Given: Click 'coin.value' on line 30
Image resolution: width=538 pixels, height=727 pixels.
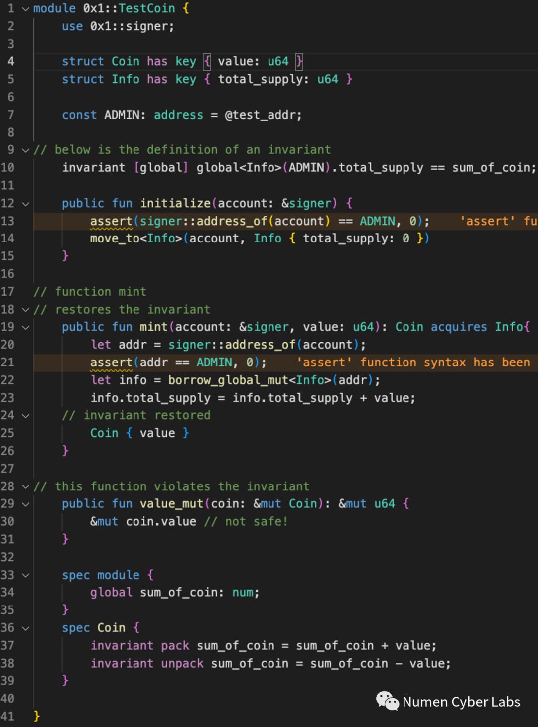Looking at the screenshot, I should pos(161,522).
